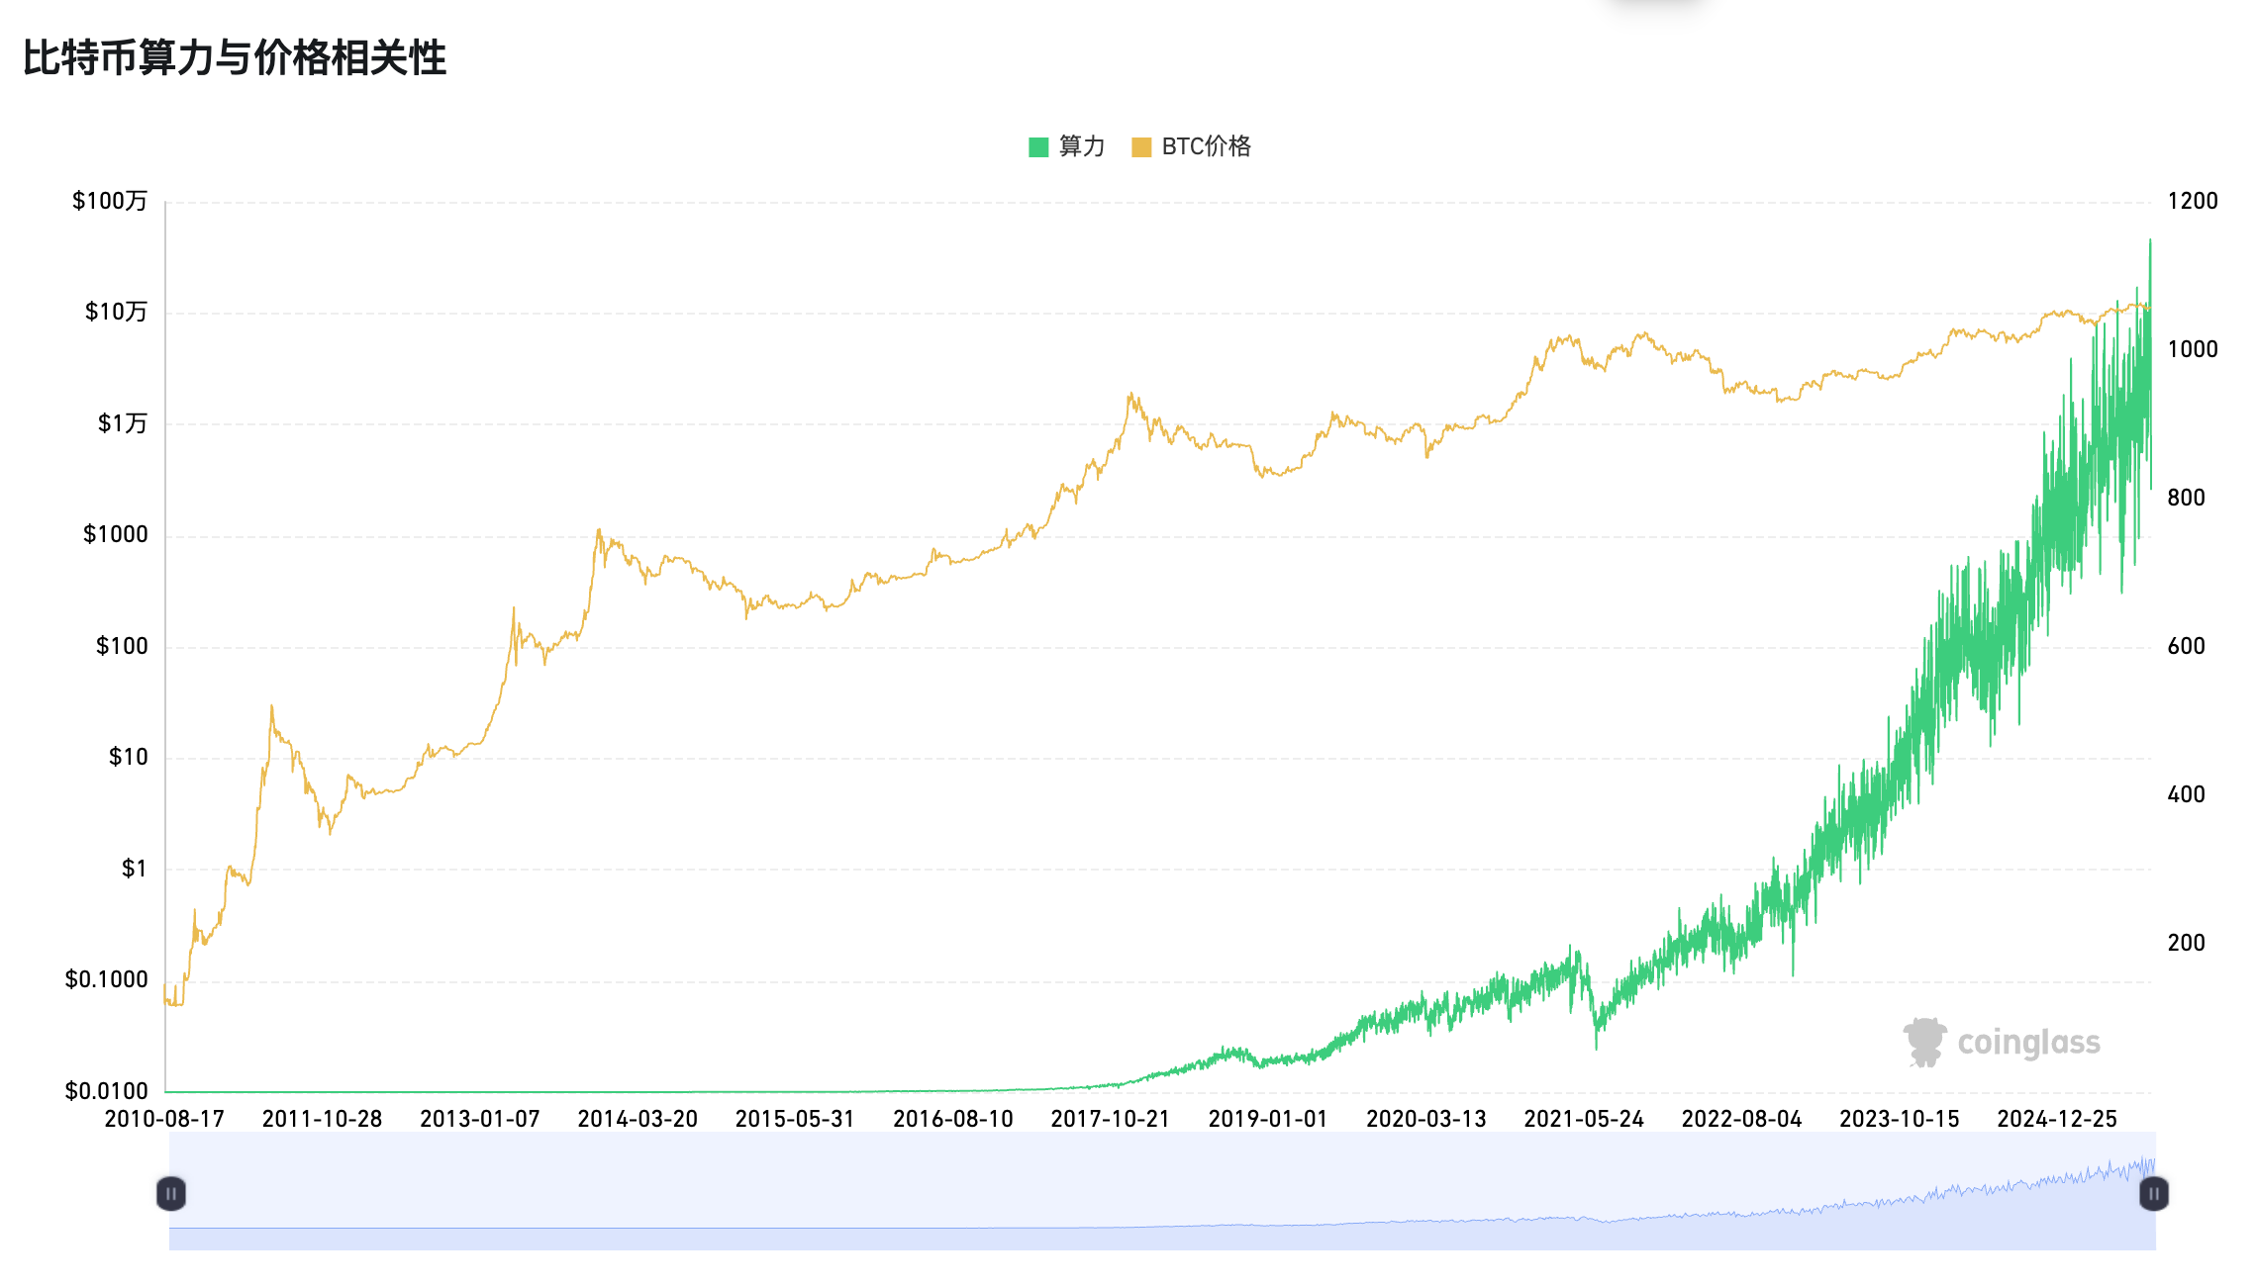
Task: Click the 2021-05-24 date axis label
Action: 1583,1119
